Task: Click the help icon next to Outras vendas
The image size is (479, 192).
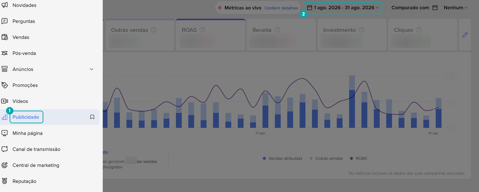Action: click(x=154, y=30)
